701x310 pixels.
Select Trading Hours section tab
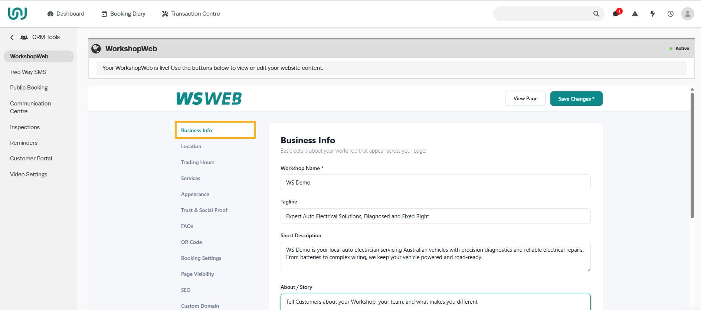pos(197,162)
